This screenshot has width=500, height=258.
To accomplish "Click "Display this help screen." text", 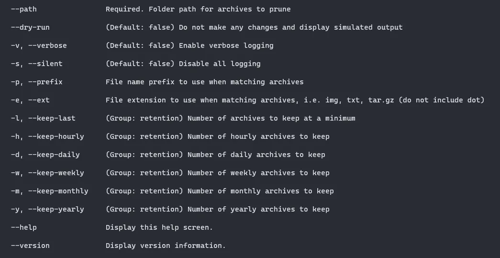I will coord(159,227).
